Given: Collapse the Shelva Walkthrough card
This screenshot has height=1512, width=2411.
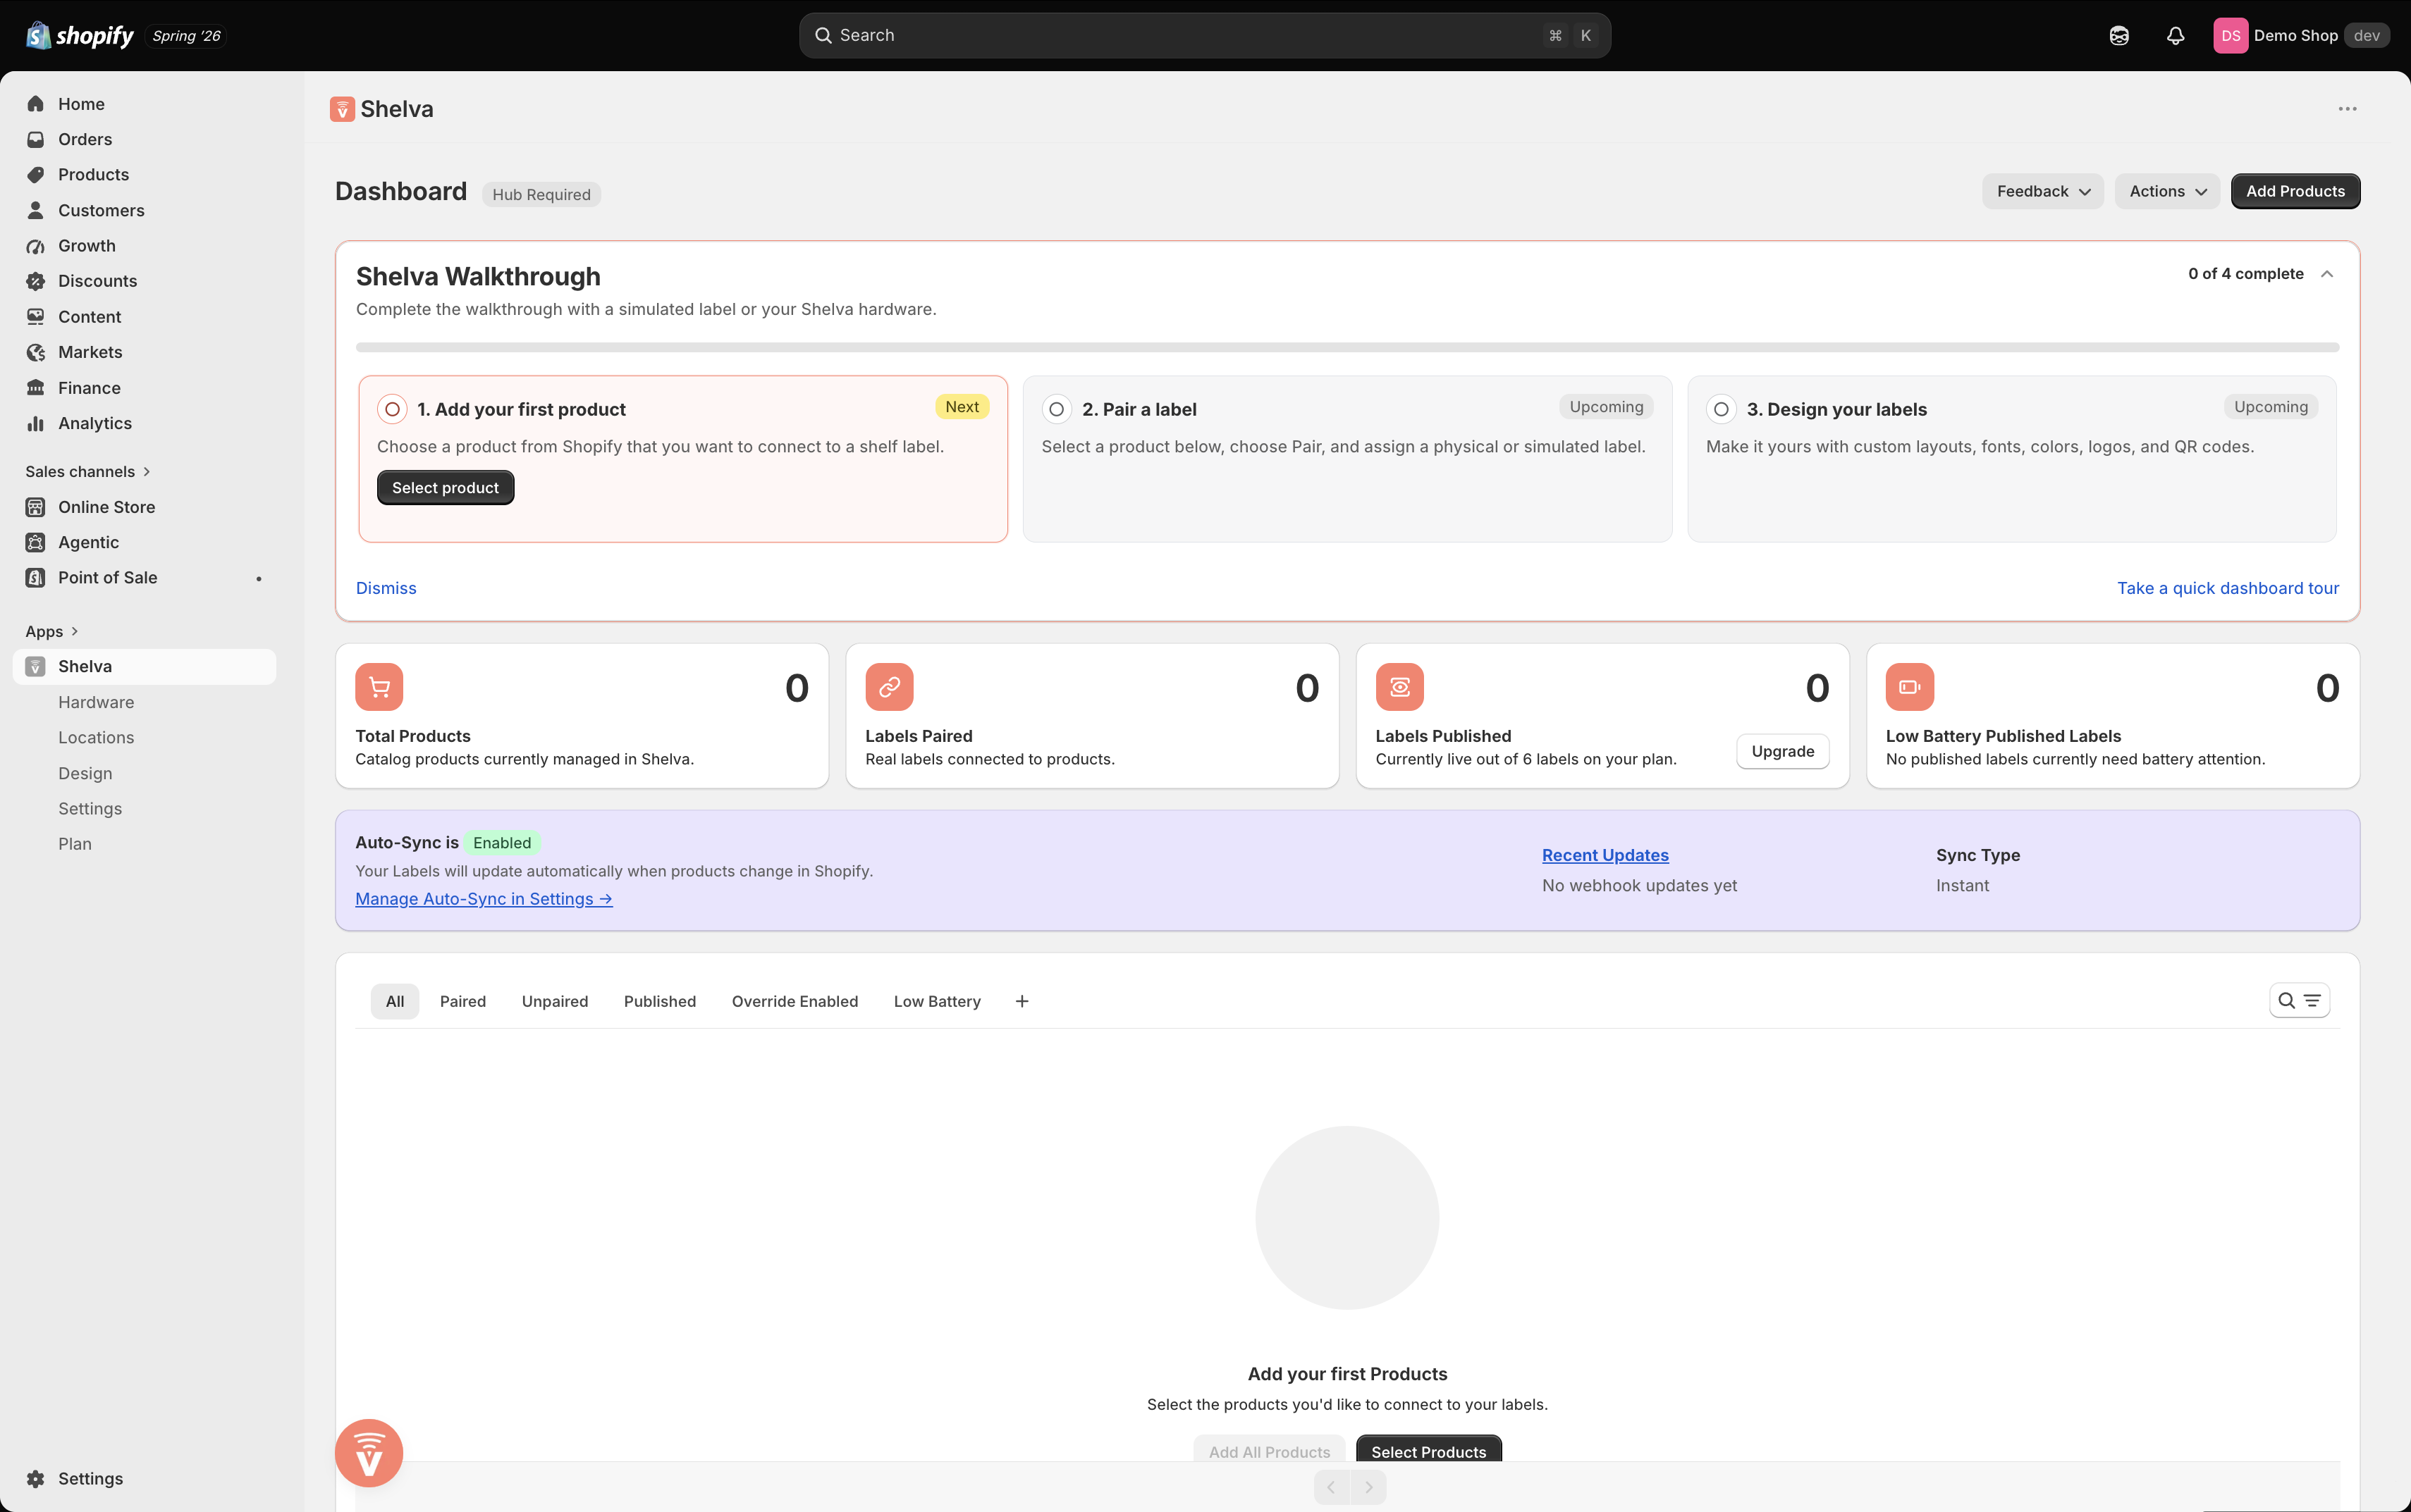Looking at the screenshot, I should 2327,274.
